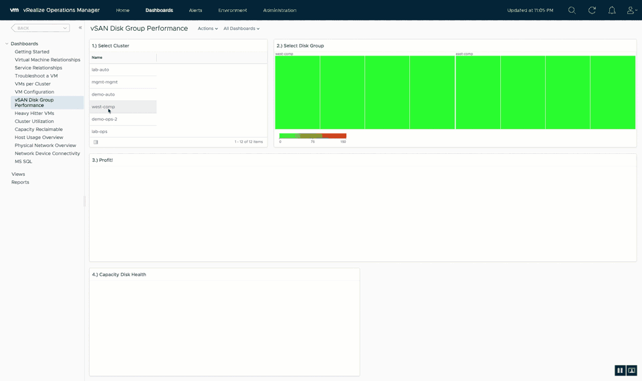The width and height of the screenshot is (642, 381).
Task: Click the Updated at 11:05 PM text
Action: (x=530, y=10)
